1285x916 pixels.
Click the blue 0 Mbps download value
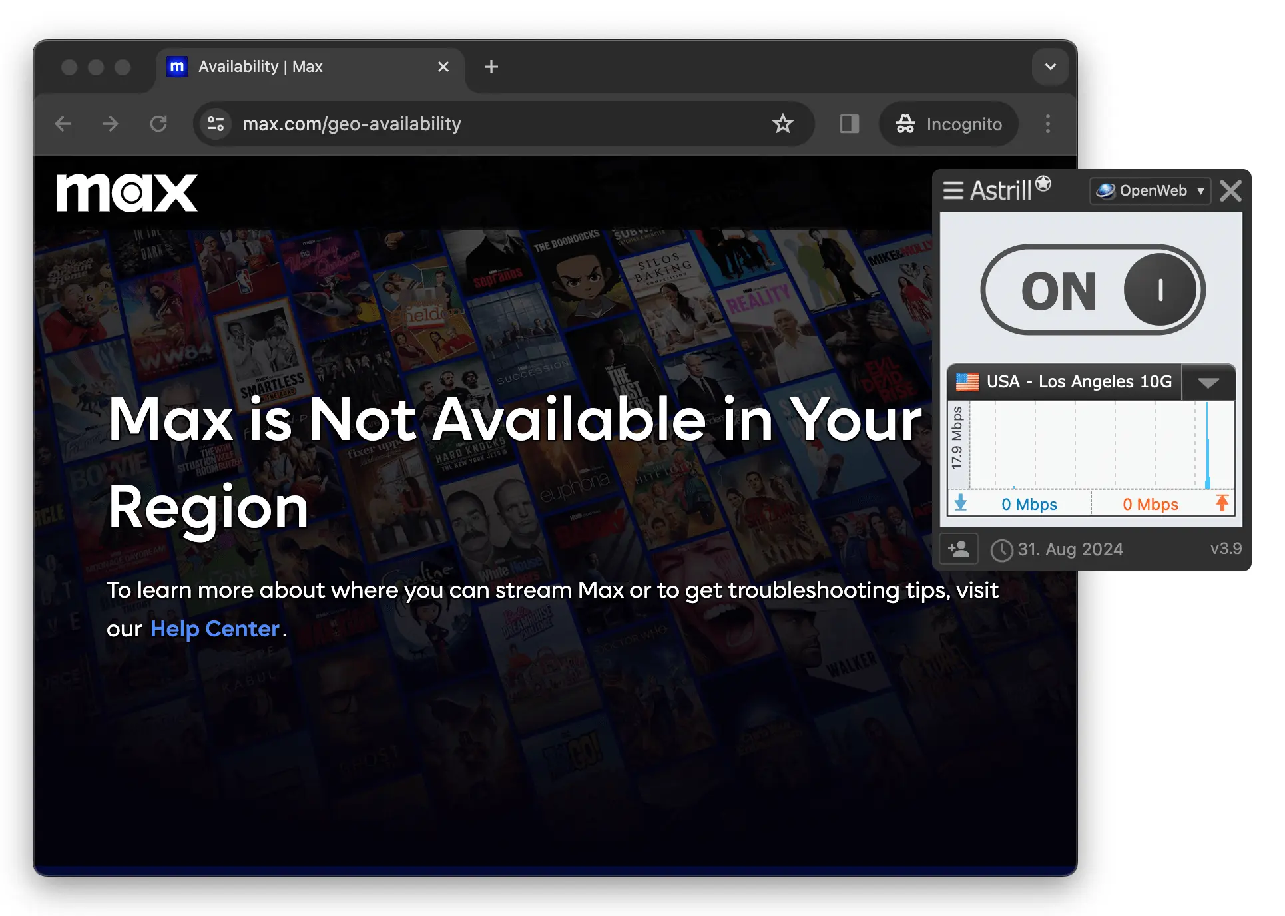pyautogui.click(x=1029, y=504)
